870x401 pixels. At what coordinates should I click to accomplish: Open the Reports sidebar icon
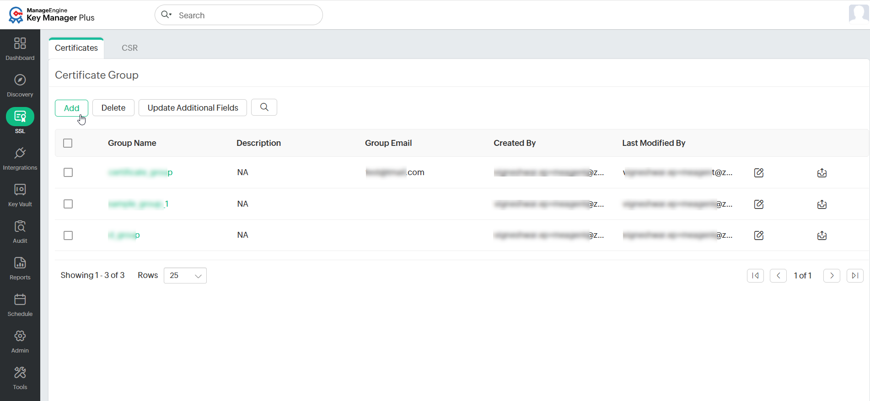(x=20, y=263)
